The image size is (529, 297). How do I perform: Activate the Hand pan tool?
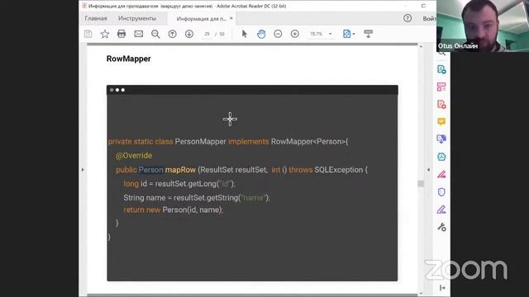(261, 34)
